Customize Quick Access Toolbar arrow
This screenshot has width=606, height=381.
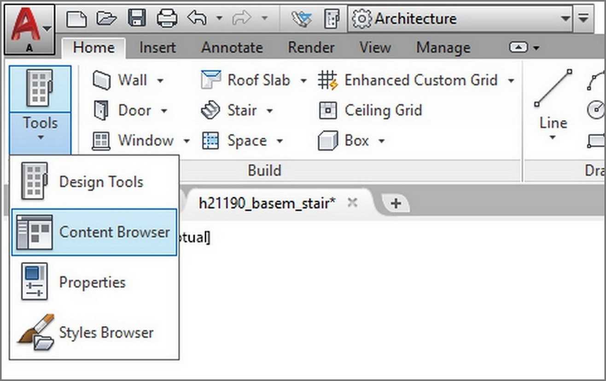pos(583,19)
